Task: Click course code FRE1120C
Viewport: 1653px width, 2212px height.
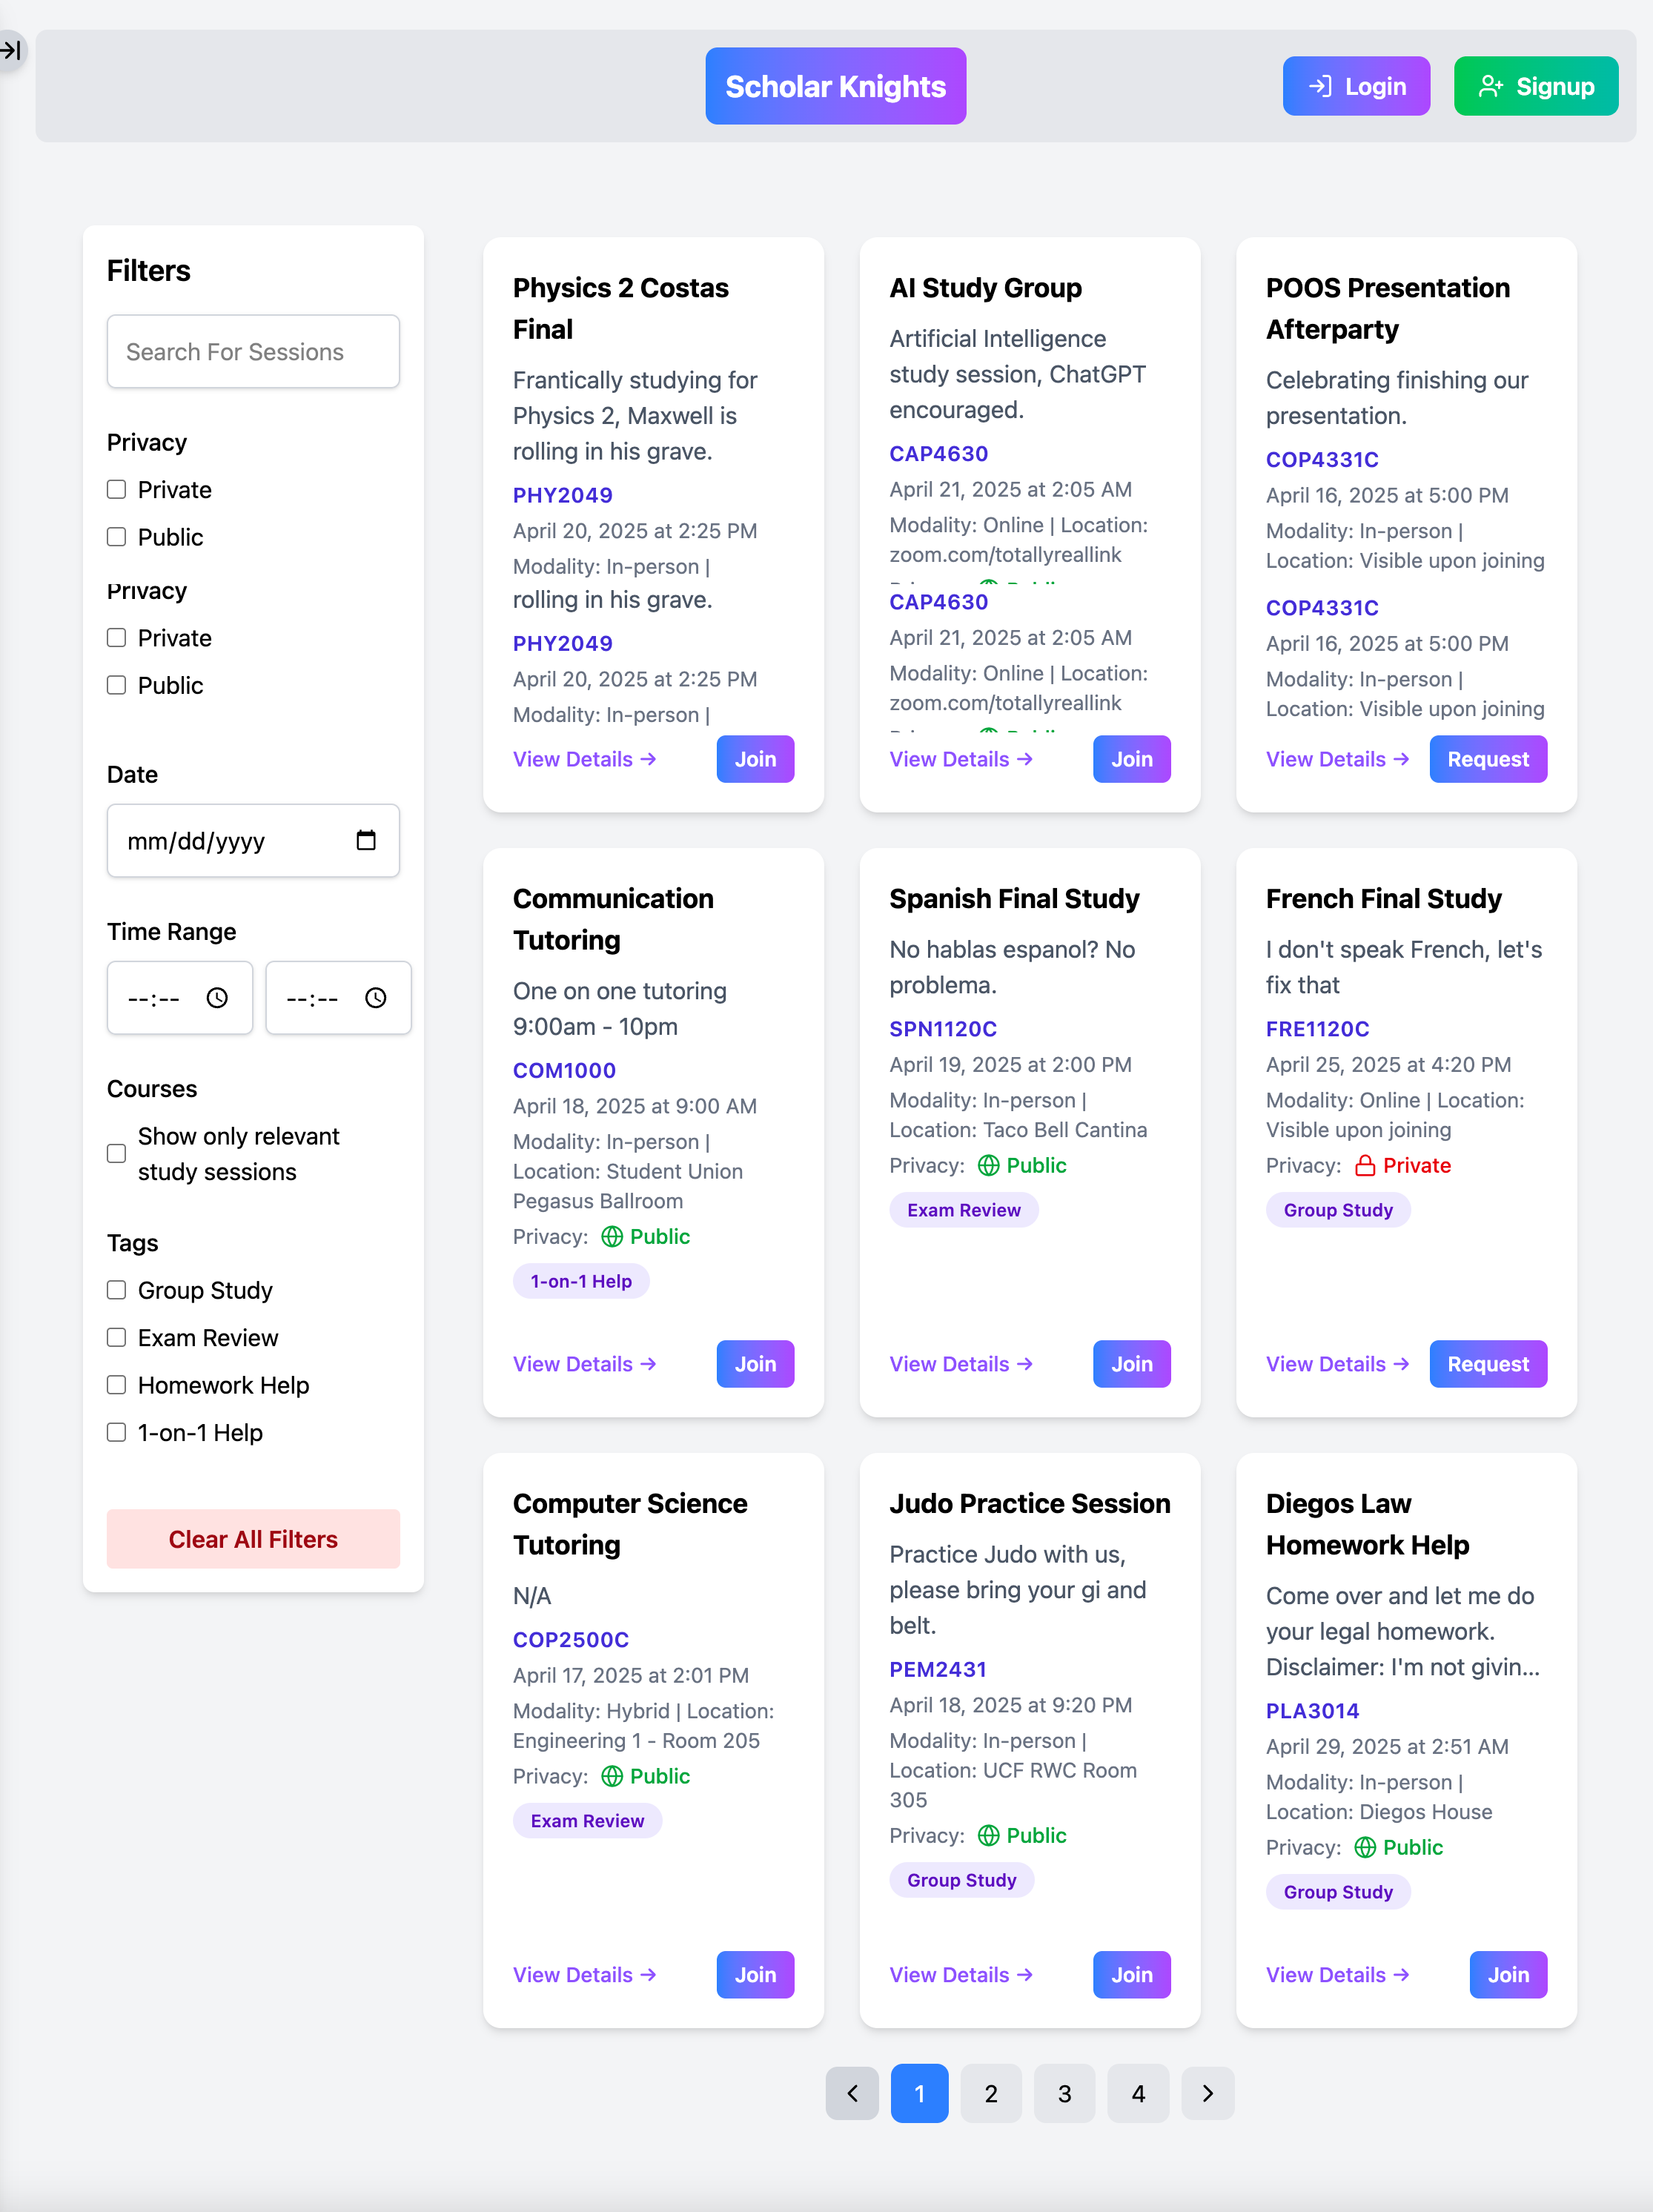Action: tap(1317, 1029)
